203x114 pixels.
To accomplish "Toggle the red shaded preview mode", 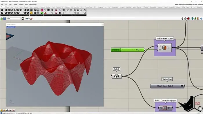I will 188,19.
